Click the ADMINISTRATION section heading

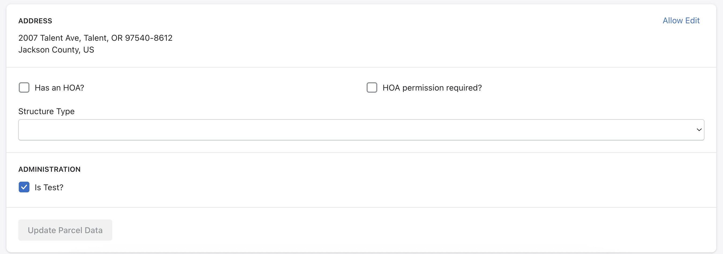[49, 169]
